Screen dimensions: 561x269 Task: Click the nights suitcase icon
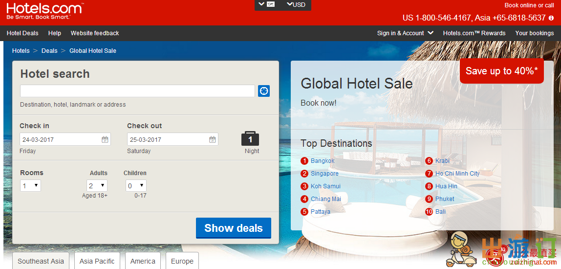(x=250, y=138)
